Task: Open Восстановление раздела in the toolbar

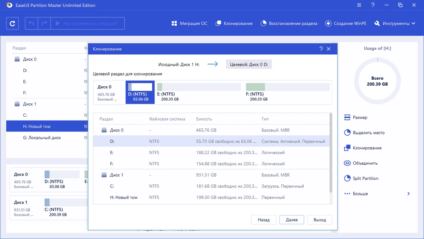Action: (289, 23)
